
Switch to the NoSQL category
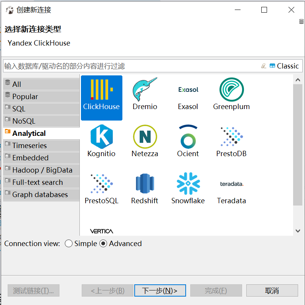point(41,121)
